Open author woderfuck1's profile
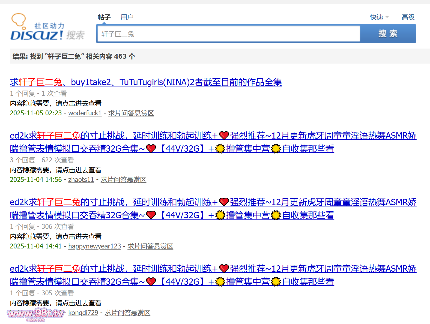Image resolution: width=430 pixels, height=324 pixels. (x=85, y=113)
